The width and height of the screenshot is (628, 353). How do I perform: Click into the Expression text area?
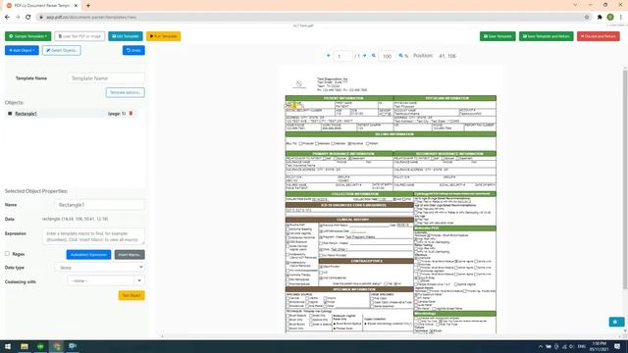tap(93, 236)
